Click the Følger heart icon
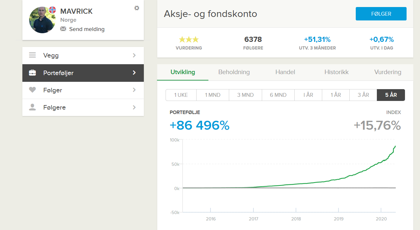Viewport: 420px width, 230px height. tap(32, 90)
